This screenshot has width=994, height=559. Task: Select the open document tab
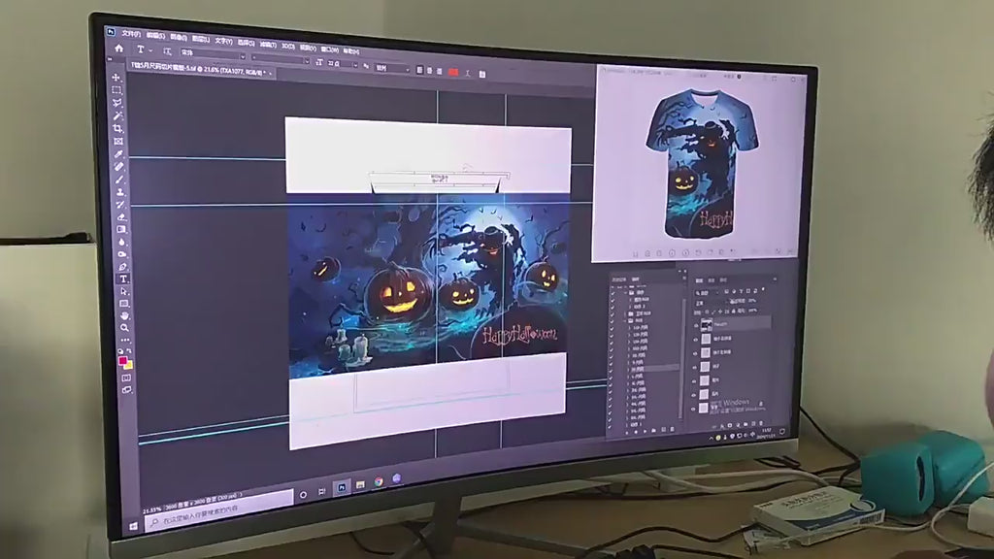pos(200,69)
